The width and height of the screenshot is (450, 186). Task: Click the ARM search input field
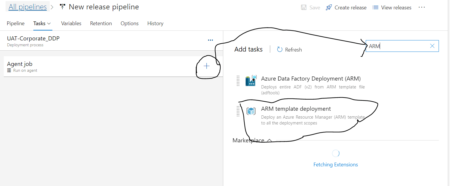coord(398,46)
